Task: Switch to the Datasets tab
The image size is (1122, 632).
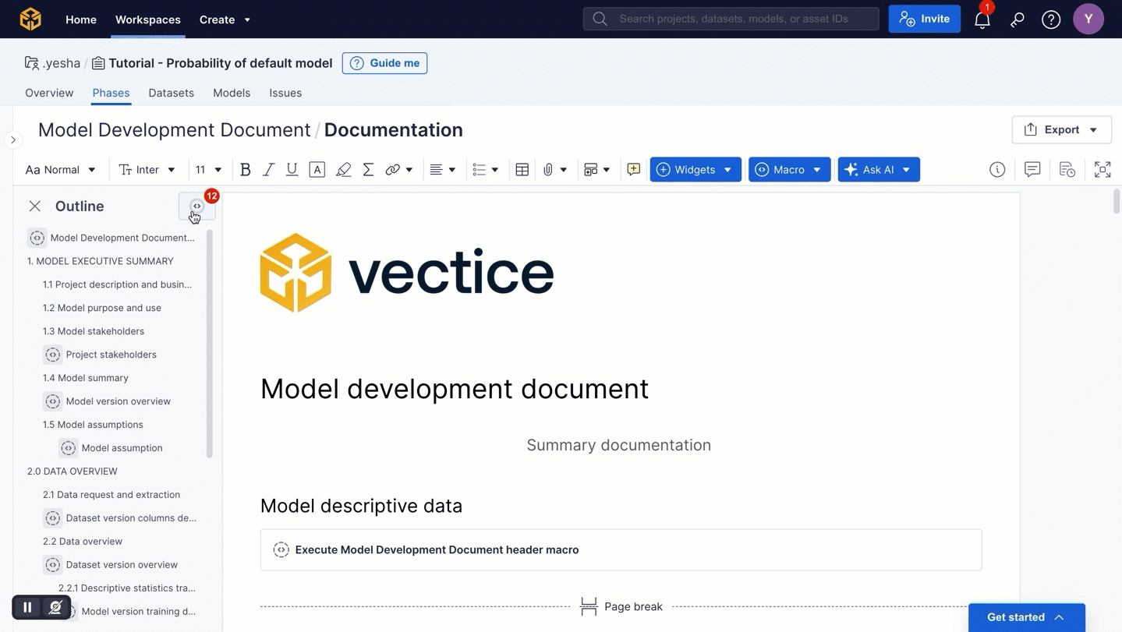Action: (x=171, y=93)
